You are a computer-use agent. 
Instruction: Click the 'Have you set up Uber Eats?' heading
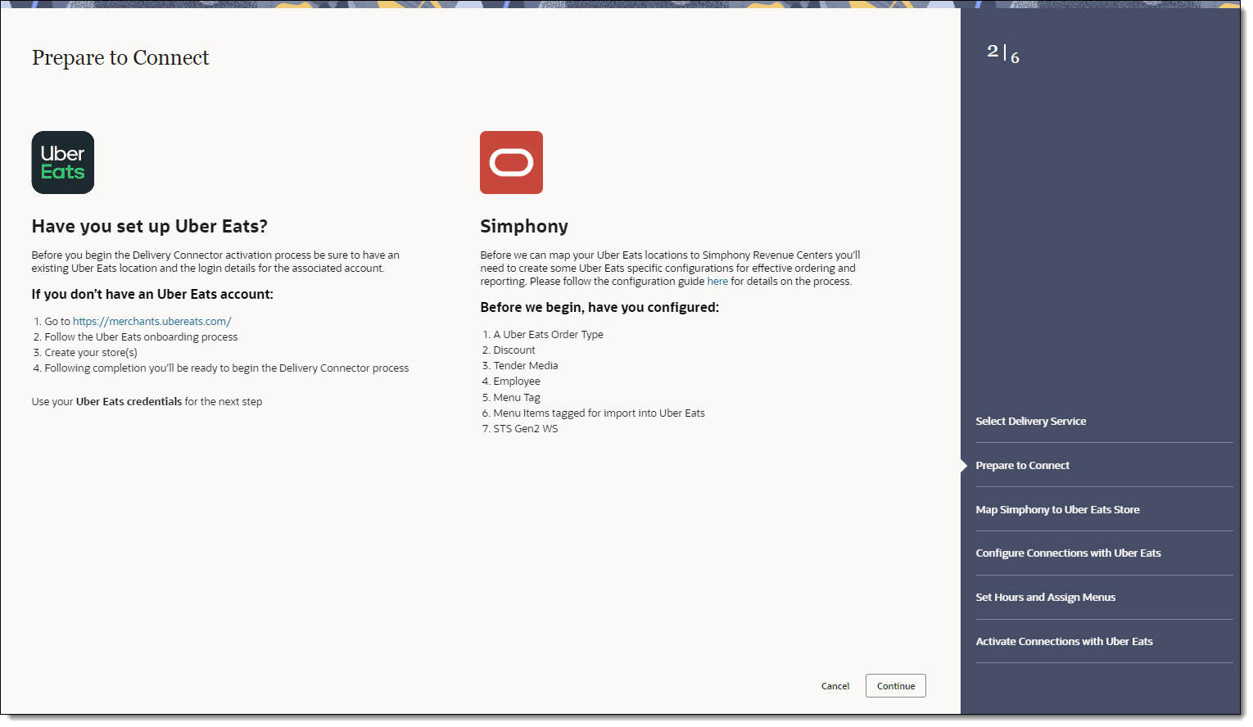[x=150, y=227]
